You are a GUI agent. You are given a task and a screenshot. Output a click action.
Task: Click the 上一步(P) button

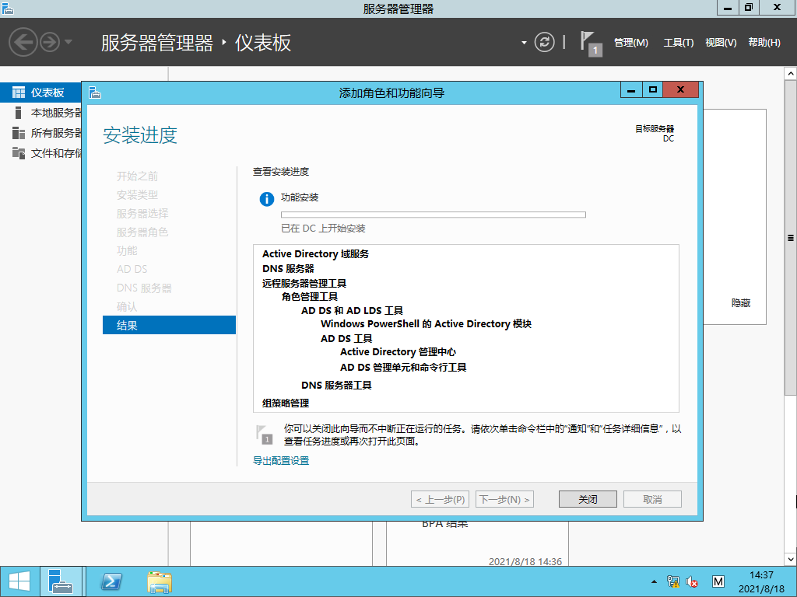coord(441,499)
